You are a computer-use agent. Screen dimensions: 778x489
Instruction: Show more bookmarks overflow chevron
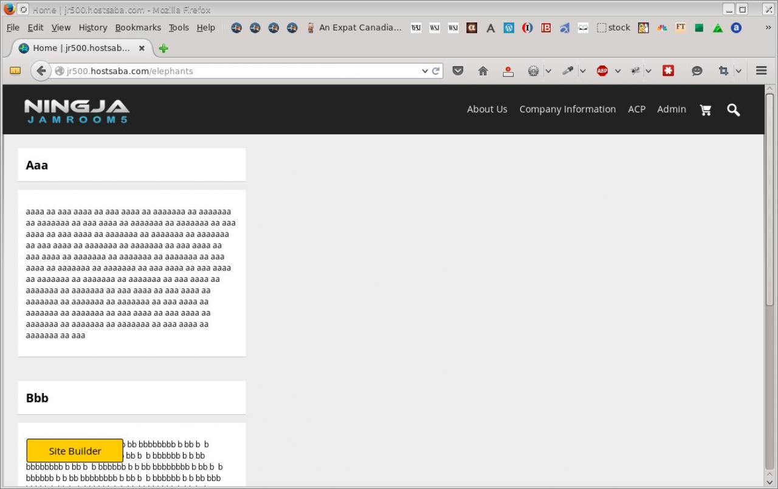[x=768, y=28]
